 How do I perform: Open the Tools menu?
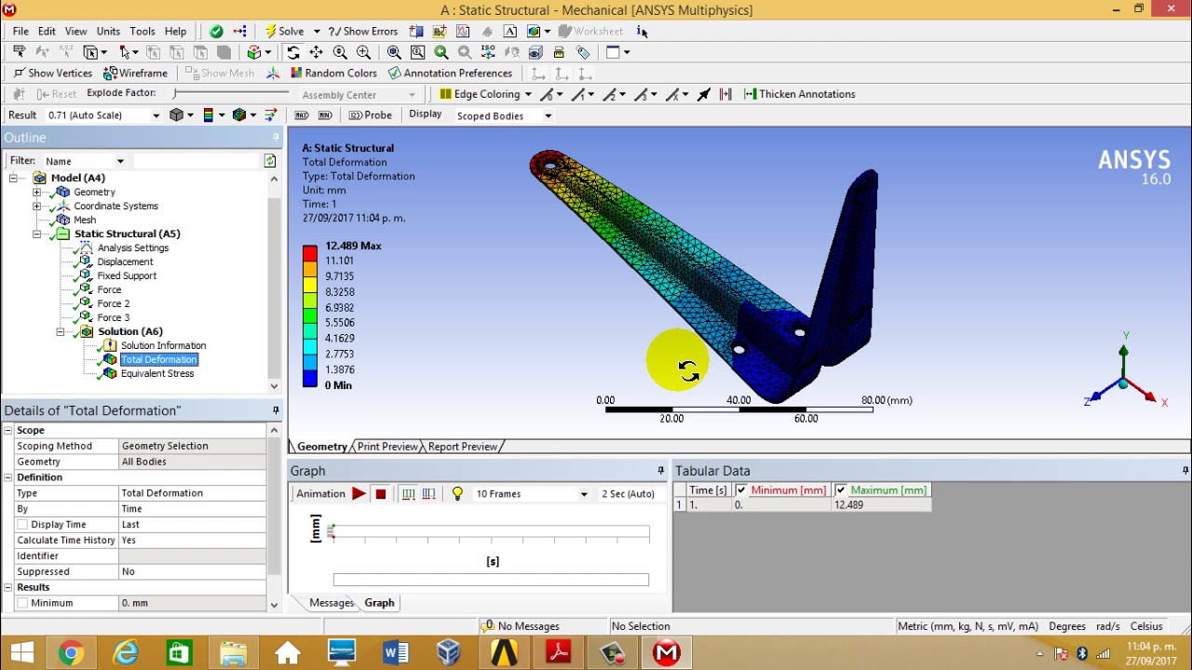(142, 32)
